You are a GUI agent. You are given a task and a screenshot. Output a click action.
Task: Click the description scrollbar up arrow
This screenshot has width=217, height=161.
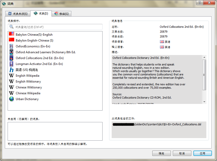[x=204, y=57]
